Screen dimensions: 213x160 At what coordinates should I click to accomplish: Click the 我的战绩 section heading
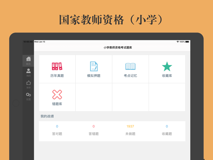[x=47, y=116]
